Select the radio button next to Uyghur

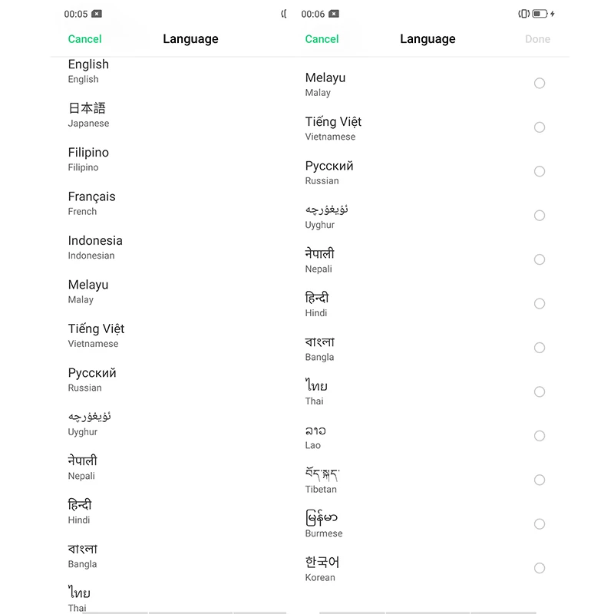coord(540,216)
